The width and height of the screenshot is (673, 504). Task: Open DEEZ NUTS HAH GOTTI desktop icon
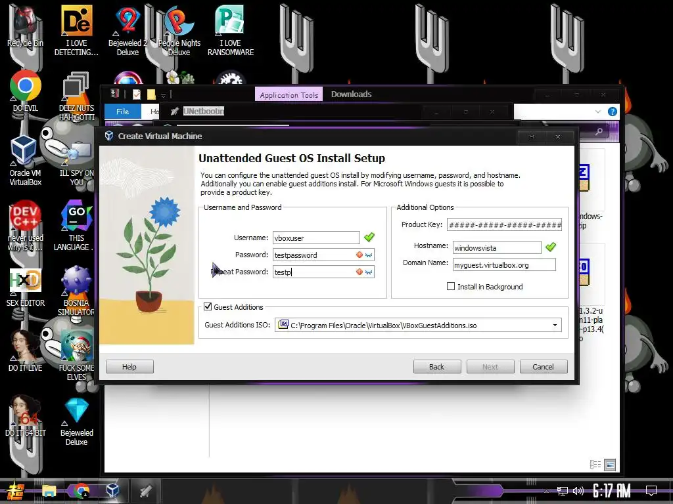pos(76,96)
